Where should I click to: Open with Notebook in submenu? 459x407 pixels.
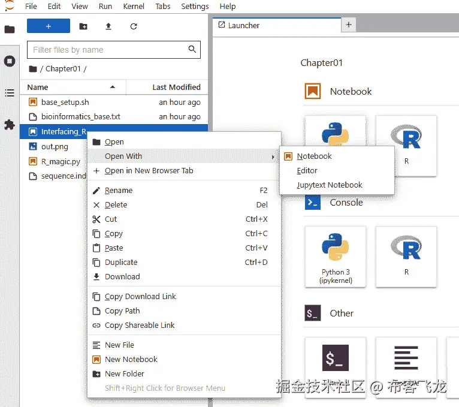(x=337, y=156)
